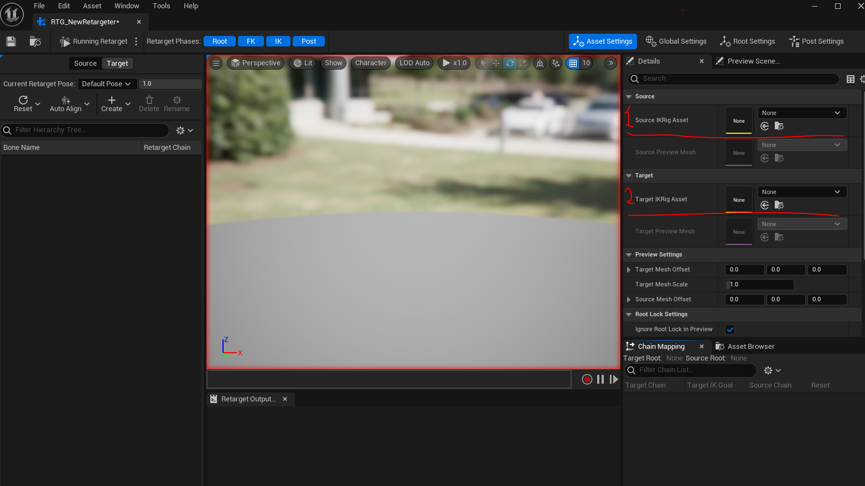Screen dimensions: 865x486
Task: Open the viewport hamburger options menu
Action: pyautogui.click(x=216, y=63)
